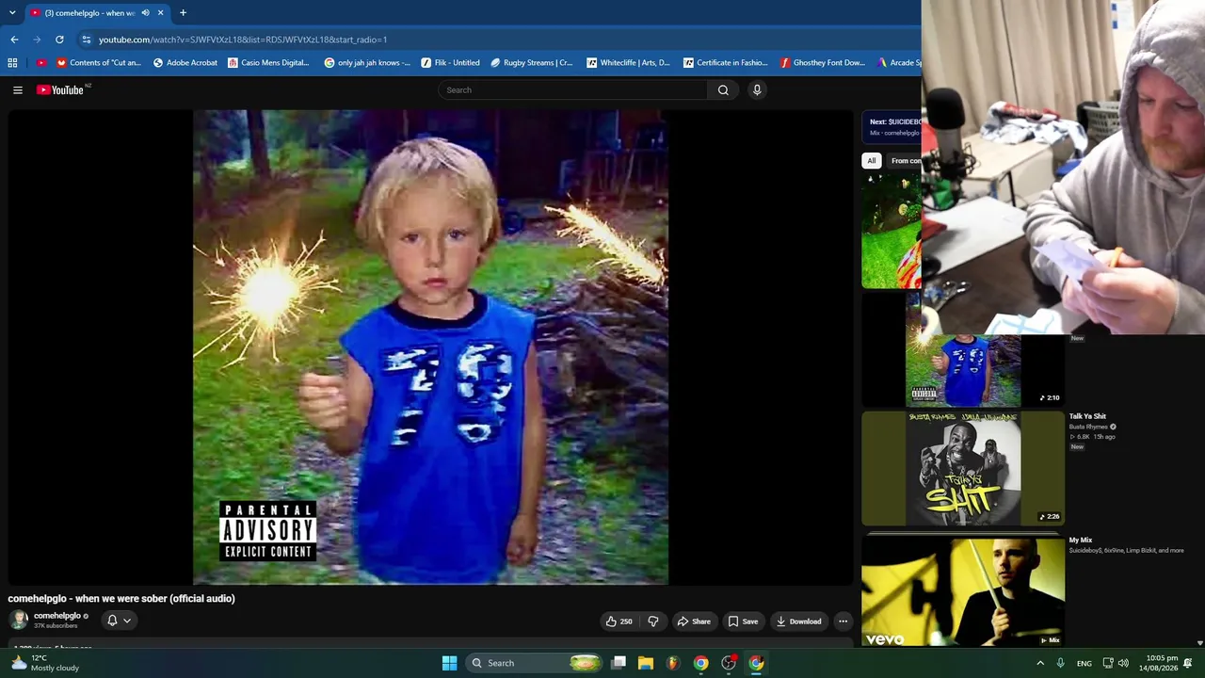The image size is (1205, 678).
Task: Open the Chrome apps grid shortcut
Action: tap(12, 63)
